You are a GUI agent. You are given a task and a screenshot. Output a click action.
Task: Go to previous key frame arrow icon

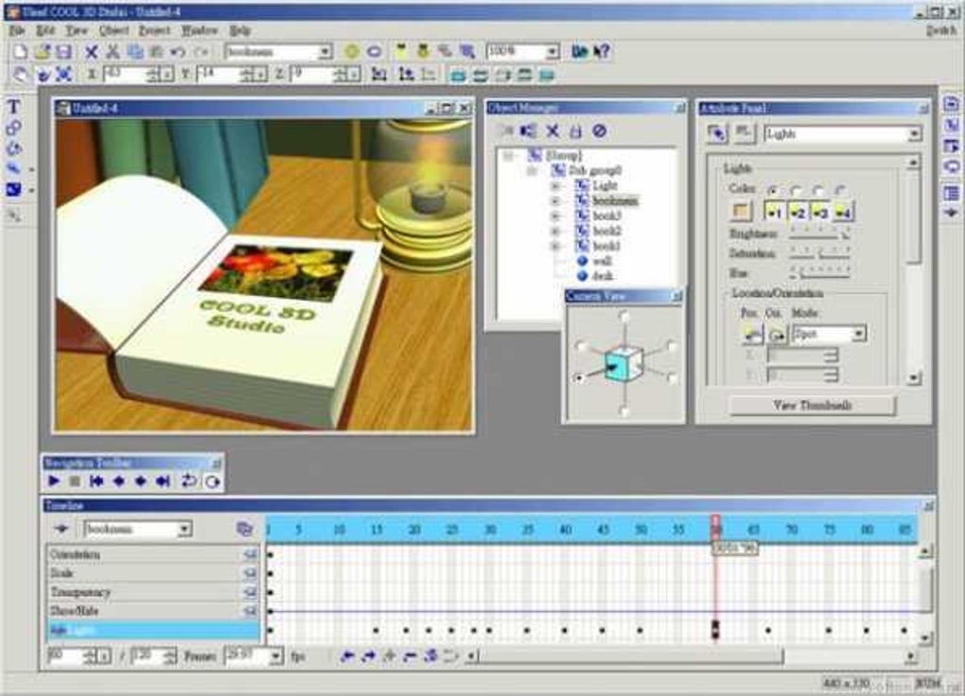click(x=348, y=656)
